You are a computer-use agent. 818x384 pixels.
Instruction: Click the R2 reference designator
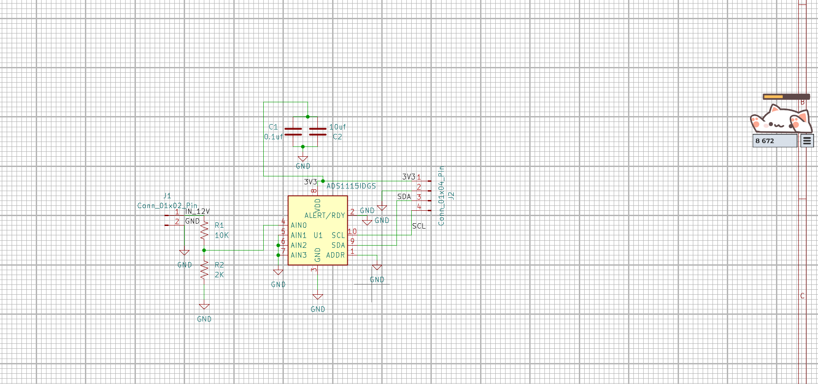coord(219,265)
